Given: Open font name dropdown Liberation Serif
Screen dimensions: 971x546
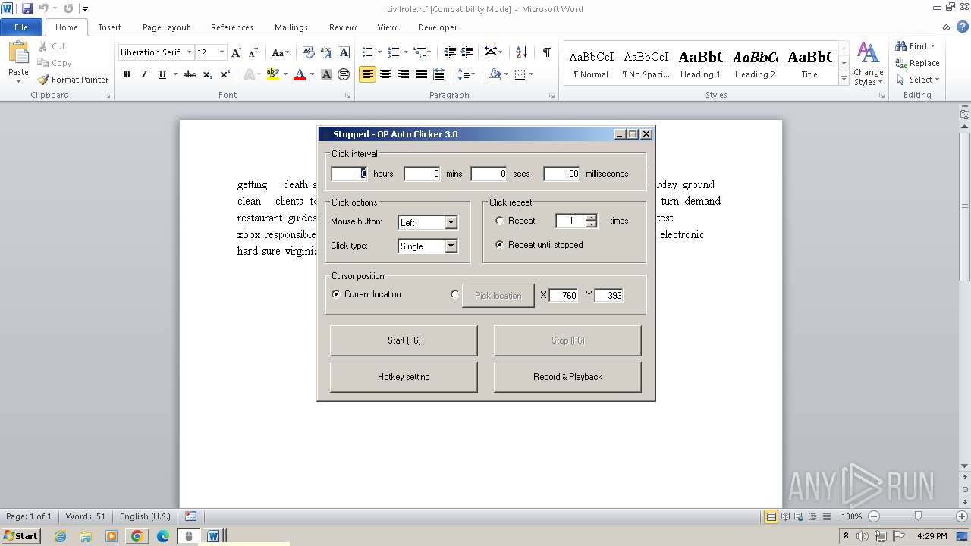Looking at the screenshot, I should [x=189, y=52].
